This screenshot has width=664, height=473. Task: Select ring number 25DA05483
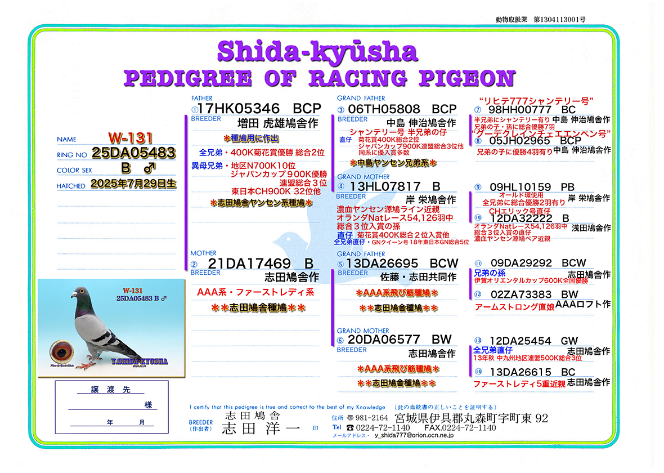(133, 153)
